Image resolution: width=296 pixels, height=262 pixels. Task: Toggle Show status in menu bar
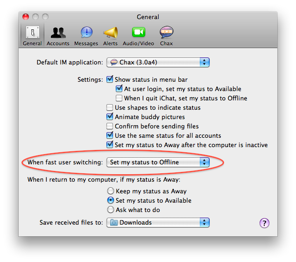coord(110,79)
